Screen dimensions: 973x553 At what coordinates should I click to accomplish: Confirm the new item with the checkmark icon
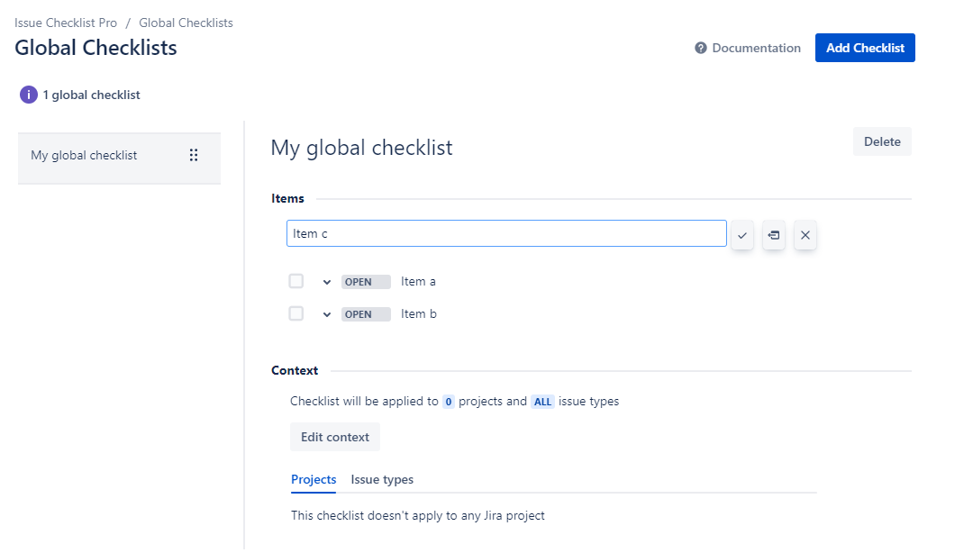742,235
